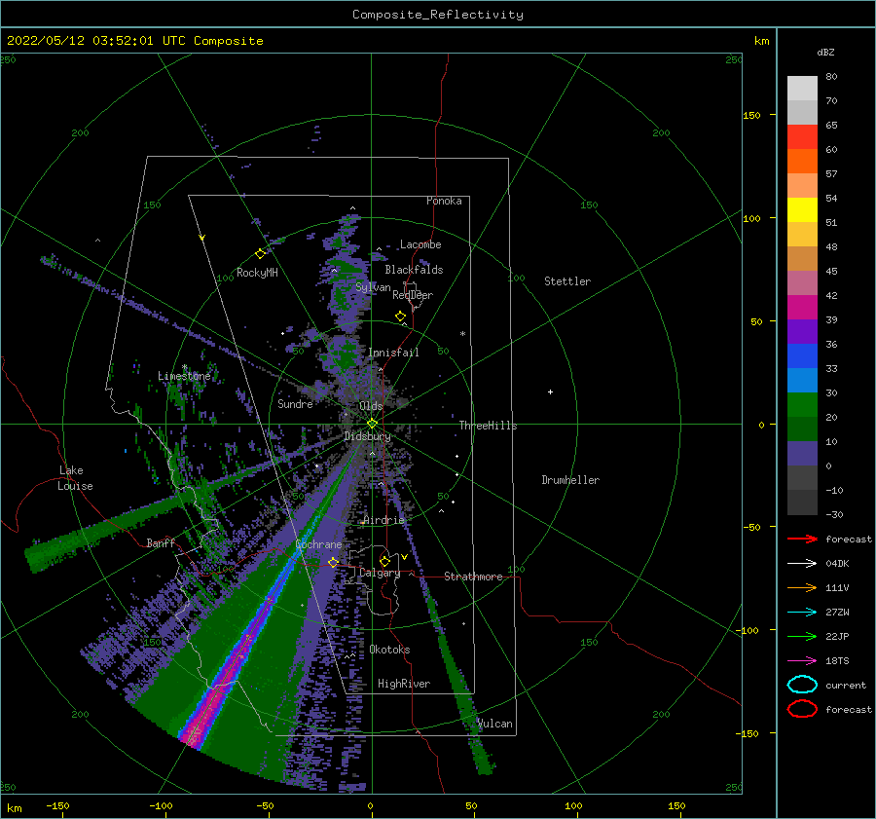Click the yellow diamond below Cochrane

click(333, 562)
